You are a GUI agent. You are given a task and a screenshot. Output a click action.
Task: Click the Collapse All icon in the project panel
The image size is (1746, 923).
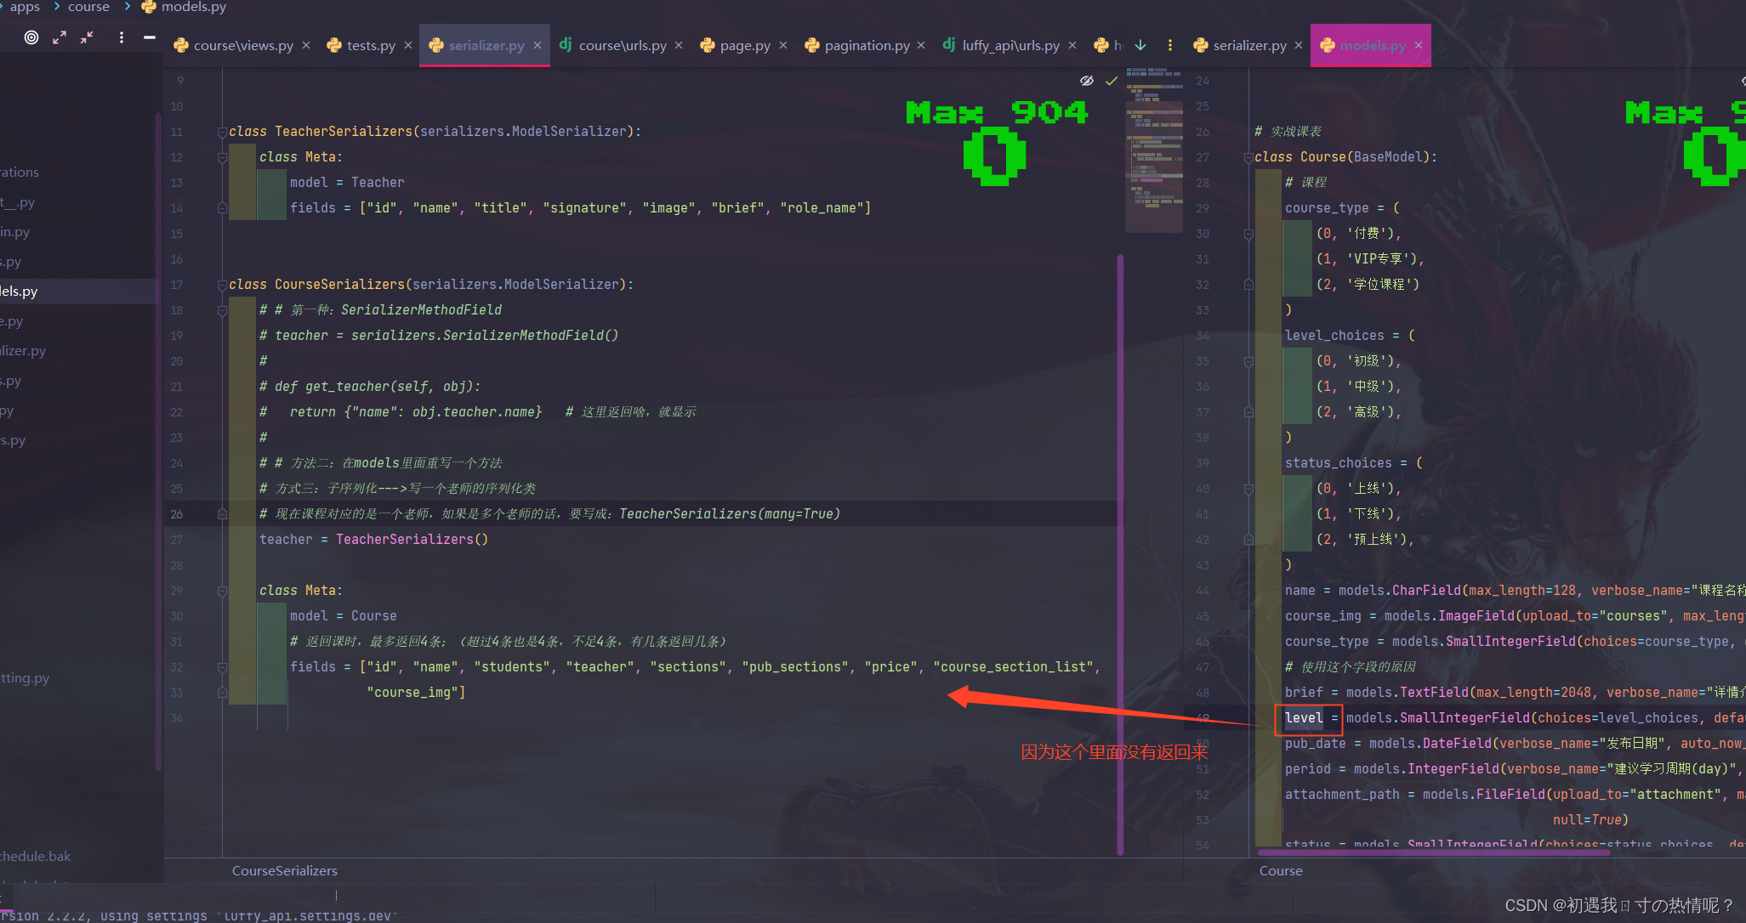point(87,37)
